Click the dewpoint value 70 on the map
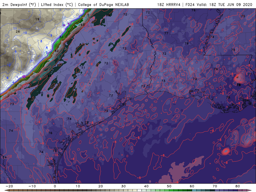Image resolution: width=256 pixels, height=192 pixels. click(41, 93)
